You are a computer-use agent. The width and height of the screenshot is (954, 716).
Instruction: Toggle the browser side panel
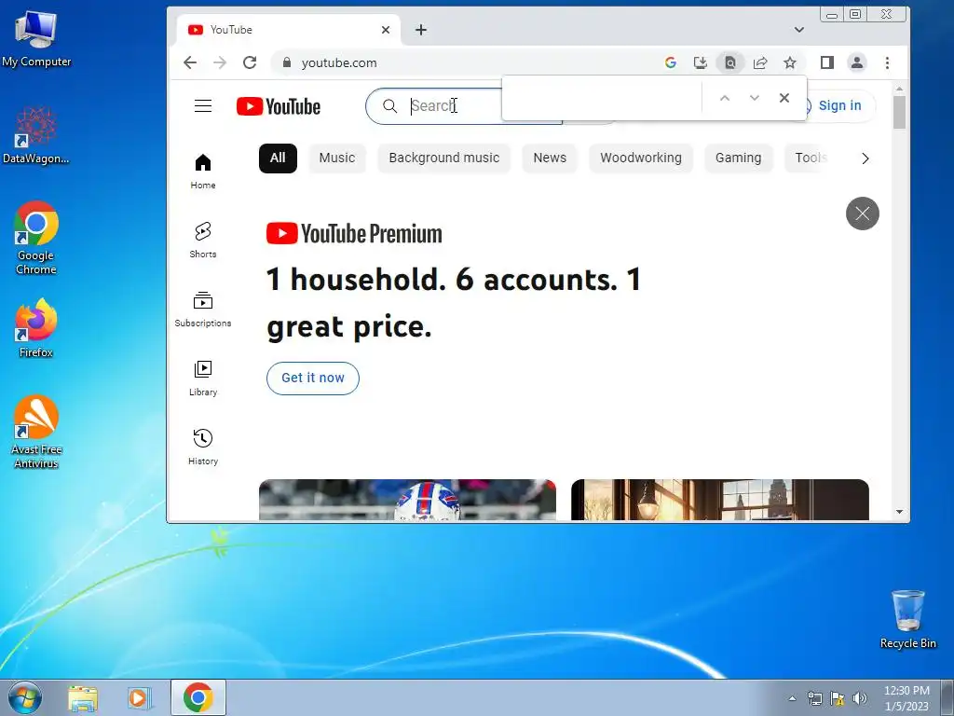[x=827, y=62]
